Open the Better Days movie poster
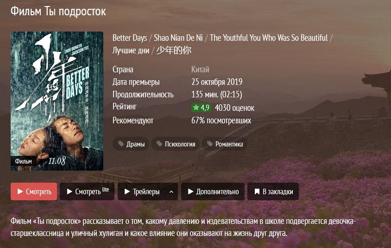This screenshot has width=391, height=248. coord(57,101)
